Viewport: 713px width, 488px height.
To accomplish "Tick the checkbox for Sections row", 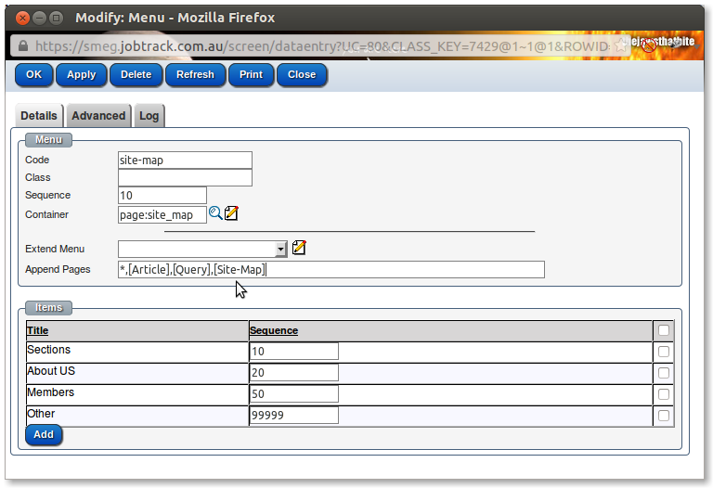I will pos(663,352).
